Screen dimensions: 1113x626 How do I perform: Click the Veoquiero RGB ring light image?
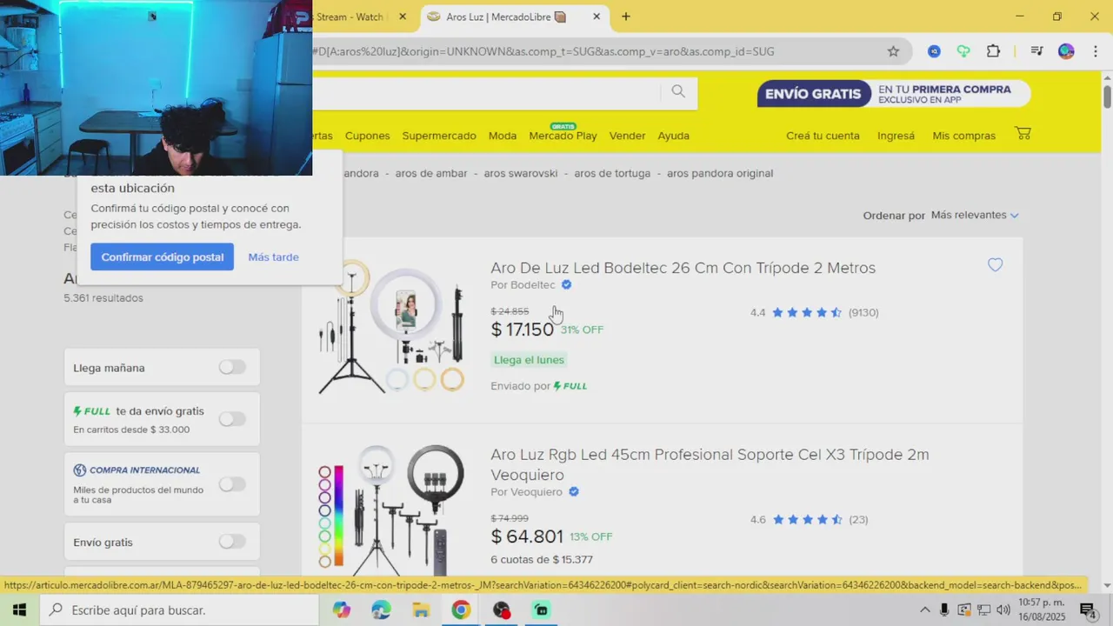(x=392, y=510)
